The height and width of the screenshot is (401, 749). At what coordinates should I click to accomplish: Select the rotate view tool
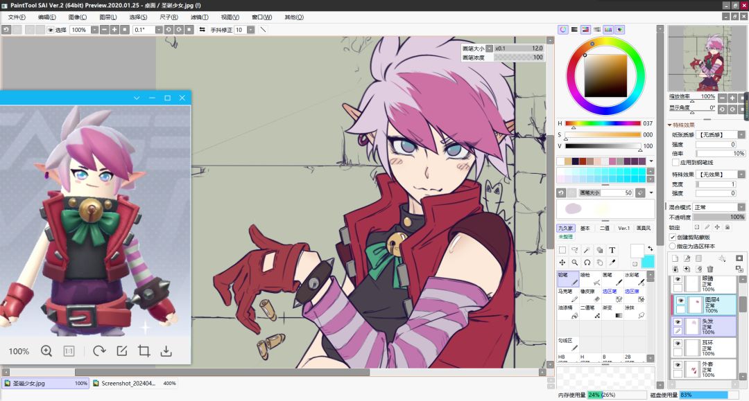click(x=587, y=262)
